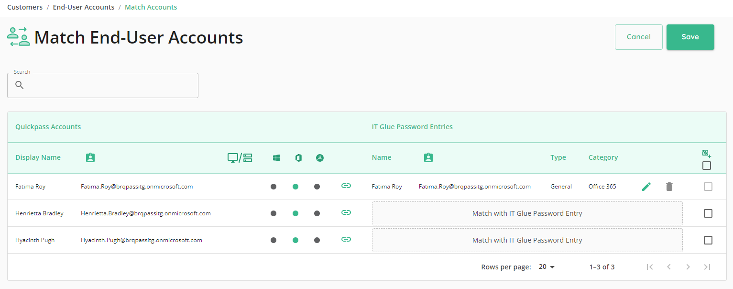Image resolution: width=733 pixels, height=289 pixels.
Task: Toggle the select-all header checkbox
Action: click(707, 166)
